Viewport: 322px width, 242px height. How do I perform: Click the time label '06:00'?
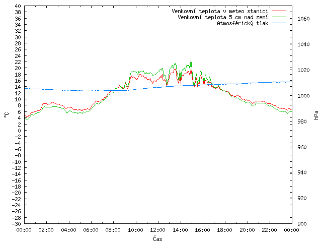pos(91,230)
